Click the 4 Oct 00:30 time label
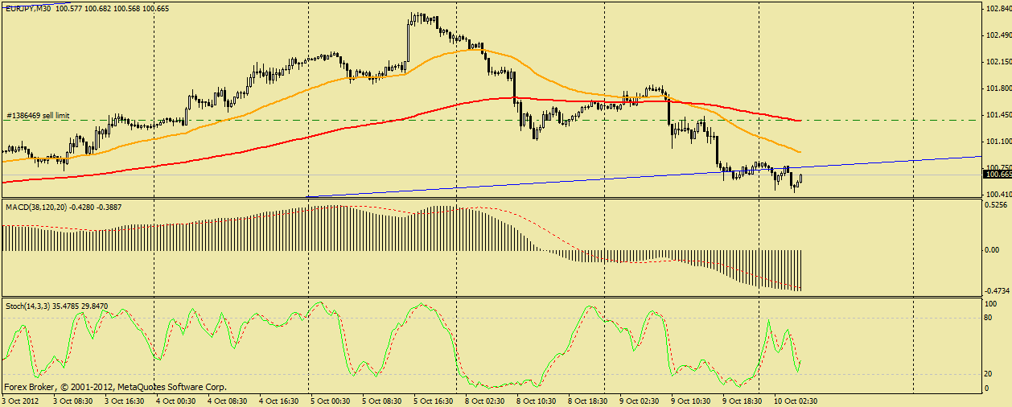This screenshot has width=1012, height=407. coord(175,400)
